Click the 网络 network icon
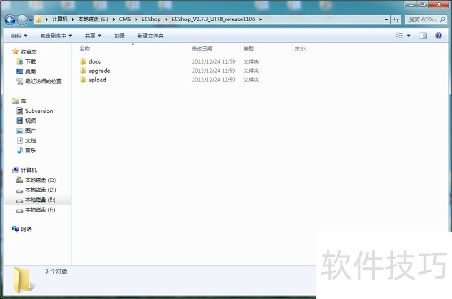The image size is (452, 299). coord(15,229)
